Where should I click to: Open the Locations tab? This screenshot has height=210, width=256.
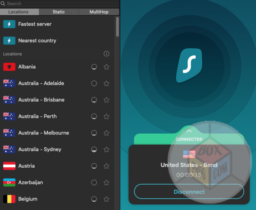click(x=18, y=12)
